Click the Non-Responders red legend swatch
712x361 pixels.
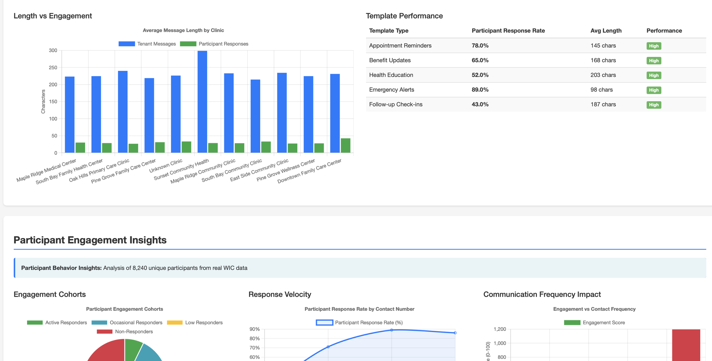(x=105, y=332)
